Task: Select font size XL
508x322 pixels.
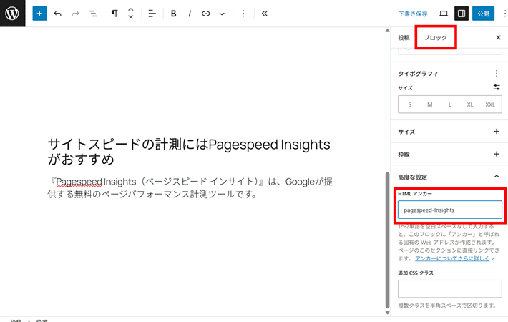Action: tap(470, 104)
